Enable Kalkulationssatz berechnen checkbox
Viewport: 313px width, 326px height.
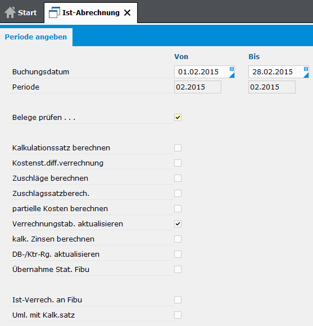(178, 148)
